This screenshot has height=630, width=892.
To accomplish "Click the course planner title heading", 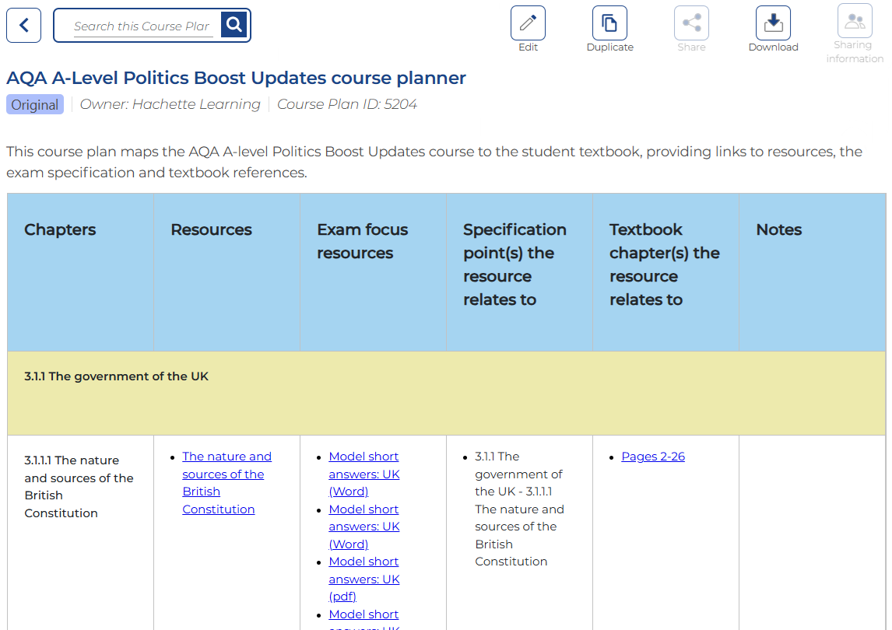I will (236, 78).
